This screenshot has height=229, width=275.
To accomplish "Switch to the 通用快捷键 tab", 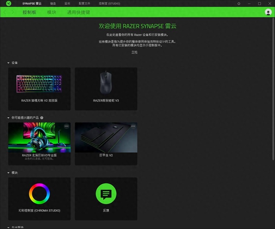I will (78, 12).
